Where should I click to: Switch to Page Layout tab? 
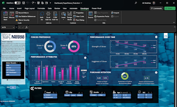click(x=30, y=8)
